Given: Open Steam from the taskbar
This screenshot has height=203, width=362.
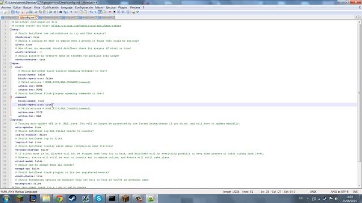Looking at the screenshot, I should pos(72,198).
